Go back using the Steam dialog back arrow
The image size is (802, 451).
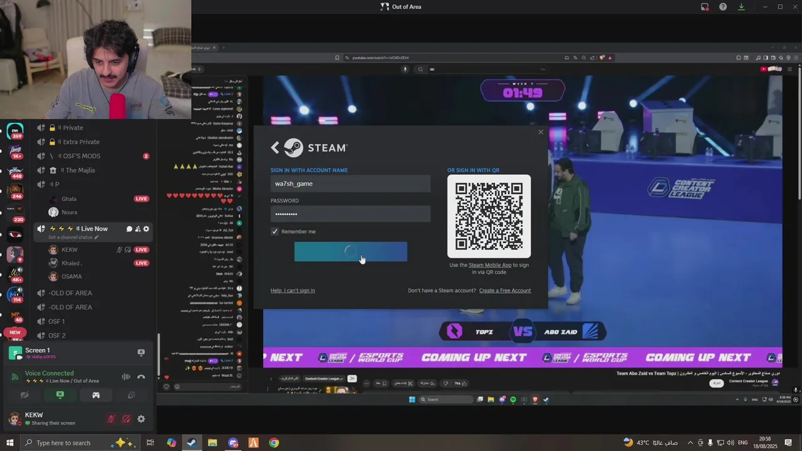(274, 148)
